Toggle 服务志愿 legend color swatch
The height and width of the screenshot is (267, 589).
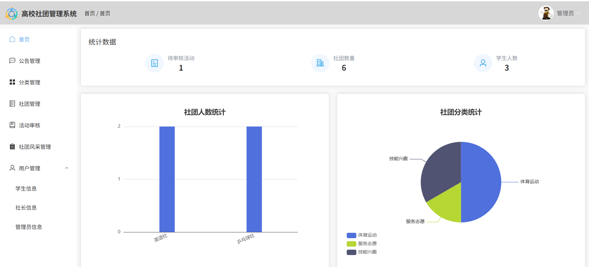[351, 244]
